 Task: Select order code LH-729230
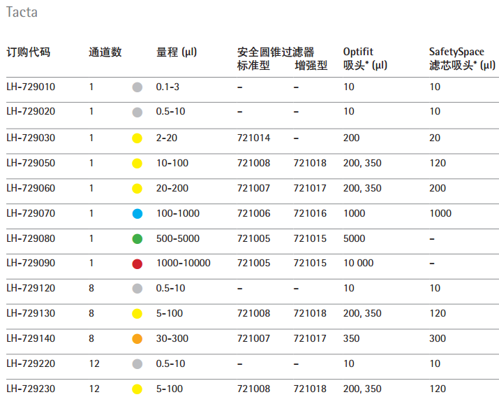coord(31,389)
